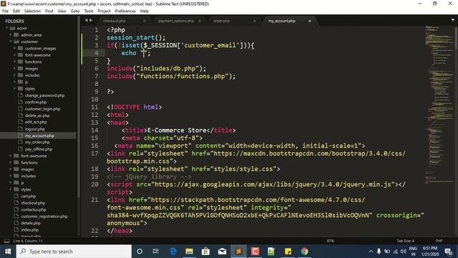The width and height of the screenshot is (458, 258).
Task: Click file icon beside customer_login.php
Action: [x=20, y=108]
